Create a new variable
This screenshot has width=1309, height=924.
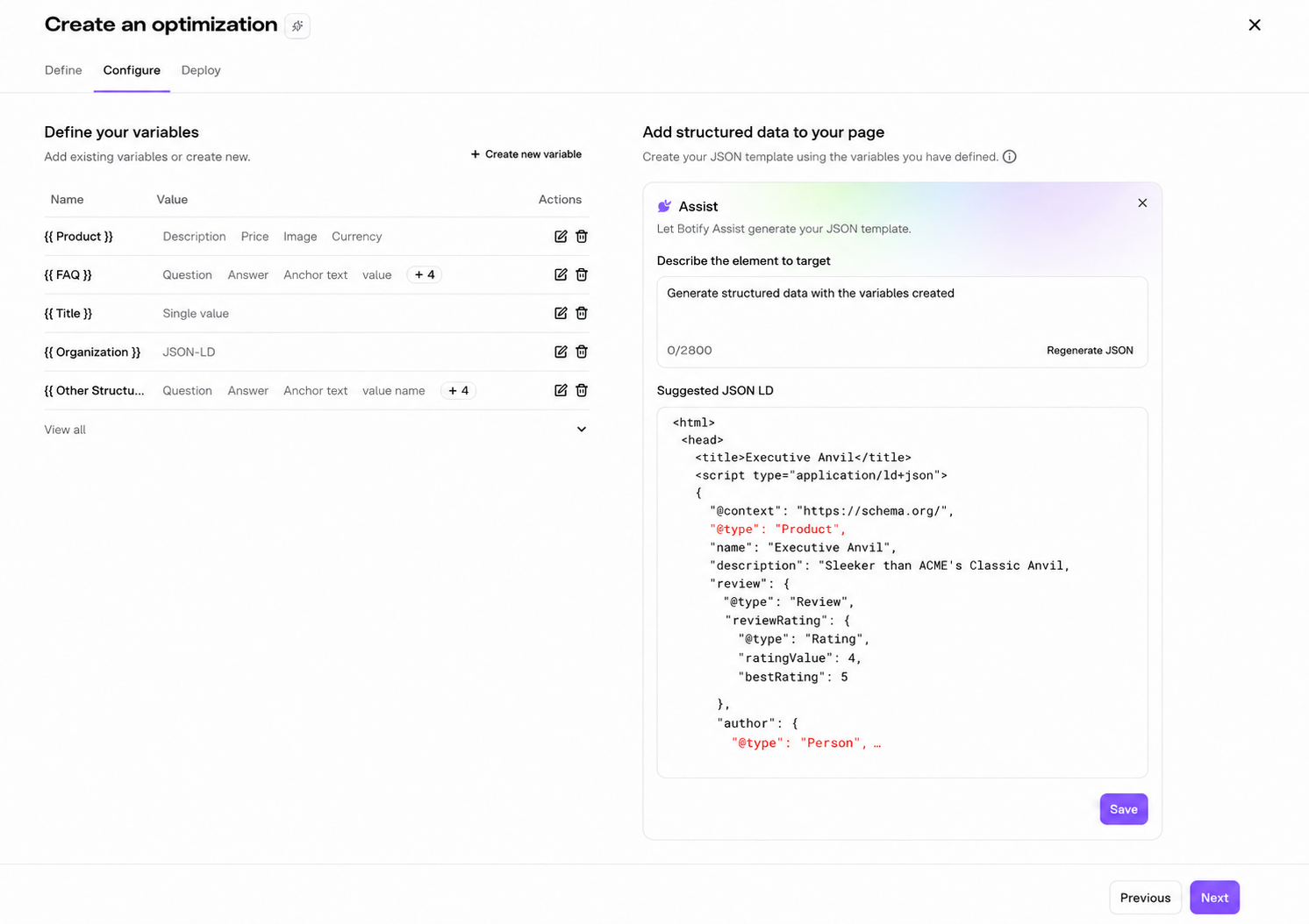pos(526,154)
